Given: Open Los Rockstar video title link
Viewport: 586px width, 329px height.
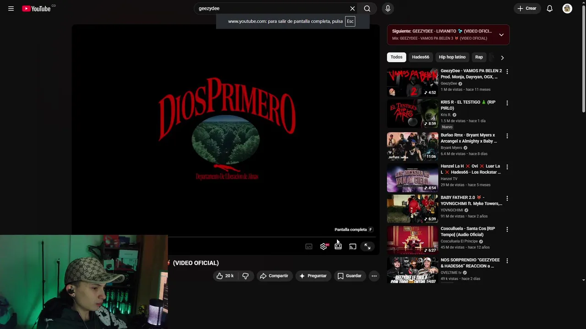Looking at the screenshot, I should point(471,169).
